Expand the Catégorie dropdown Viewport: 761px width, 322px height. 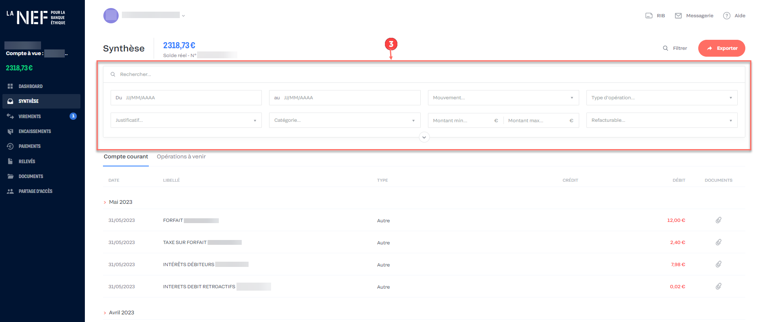344,120
